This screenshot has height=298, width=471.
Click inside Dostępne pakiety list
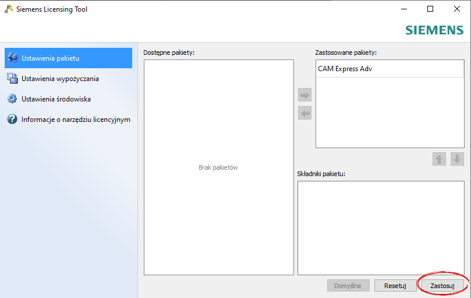219,167
